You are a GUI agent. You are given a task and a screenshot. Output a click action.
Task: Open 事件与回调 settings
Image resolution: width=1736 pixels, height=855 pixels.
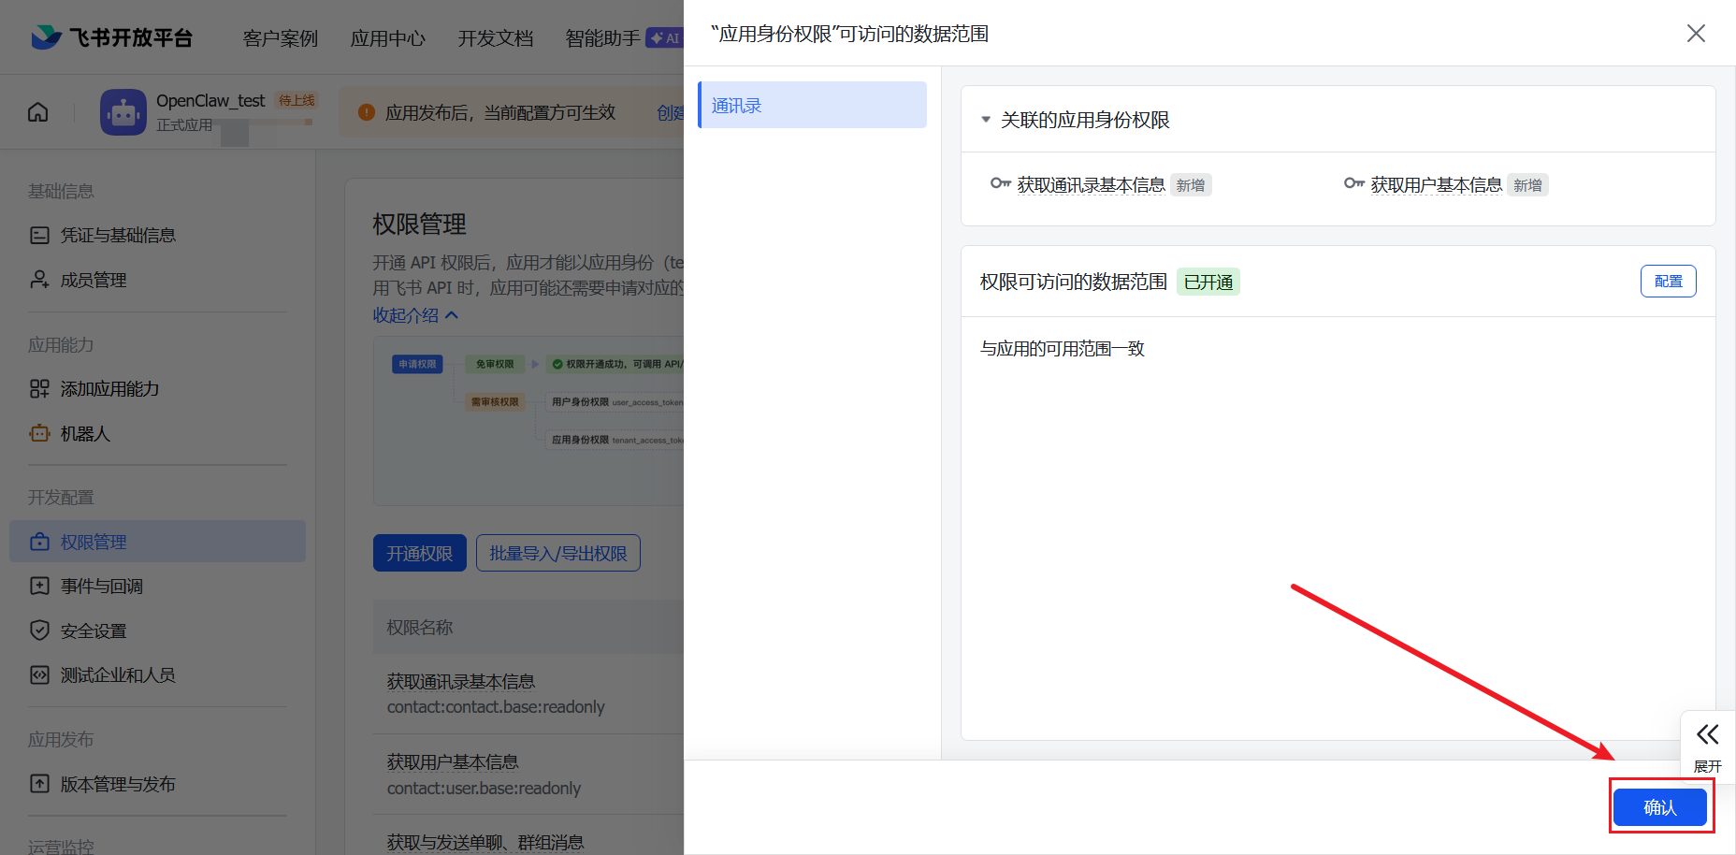click(x=100, y=586)
